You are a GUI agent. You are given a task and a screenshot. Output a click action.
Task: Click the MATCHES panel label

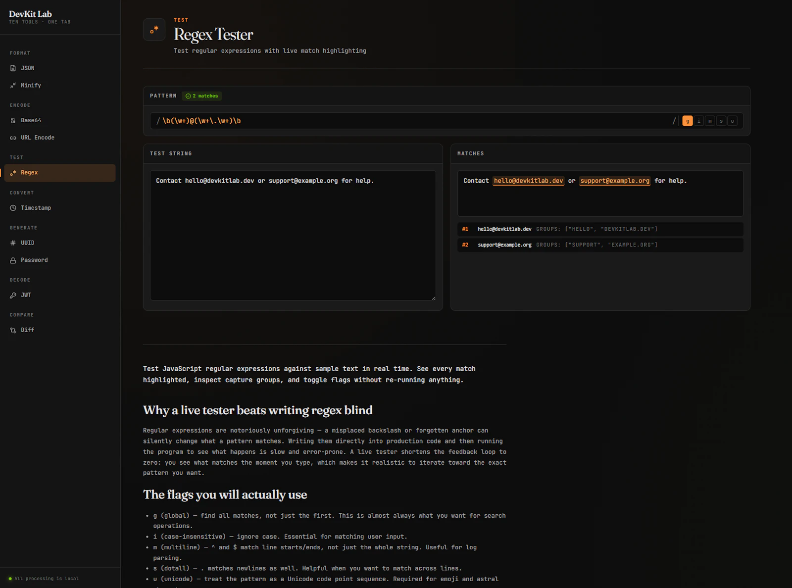471,154
